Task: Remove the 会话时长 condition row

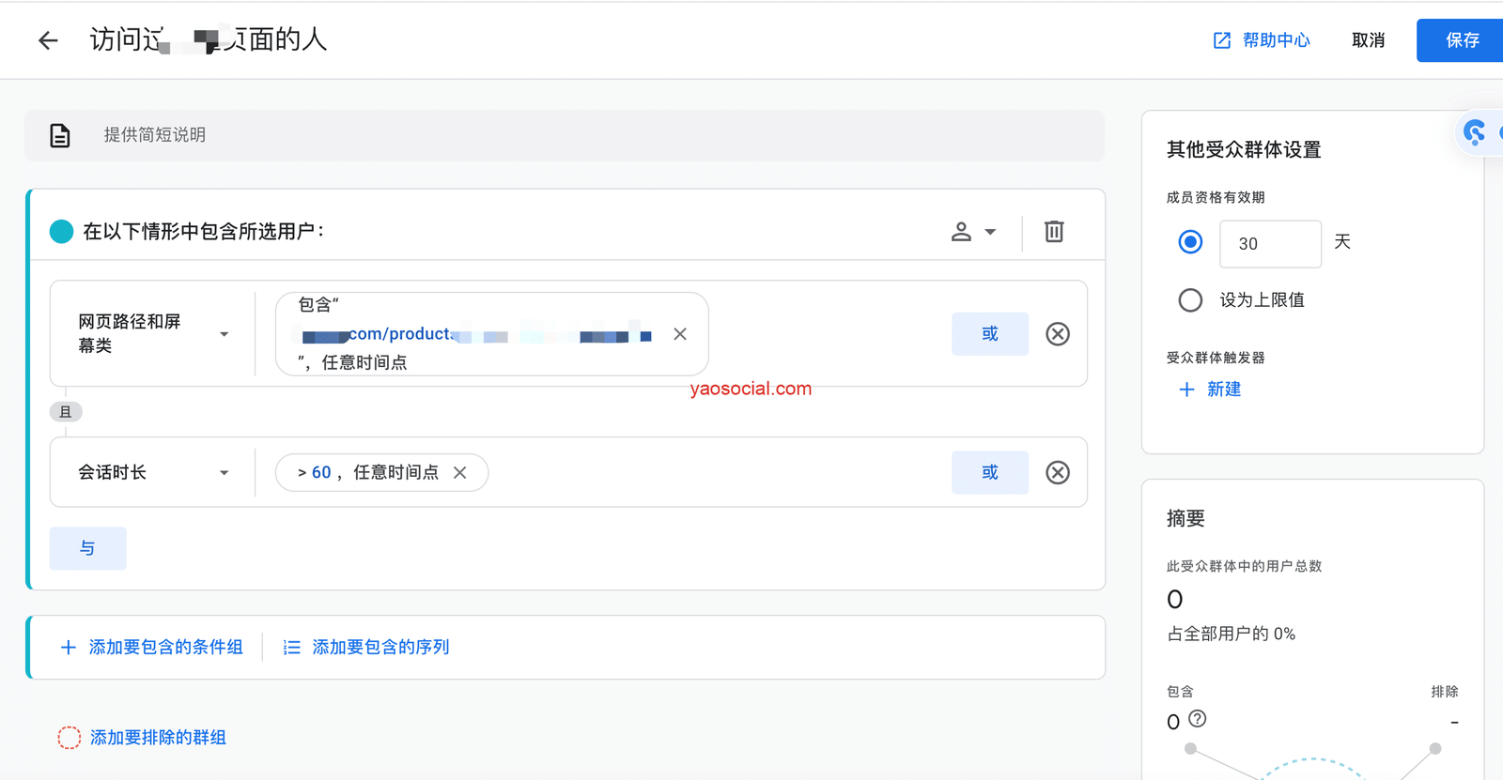Action: pyautogui.click(x=1057, y=473)
